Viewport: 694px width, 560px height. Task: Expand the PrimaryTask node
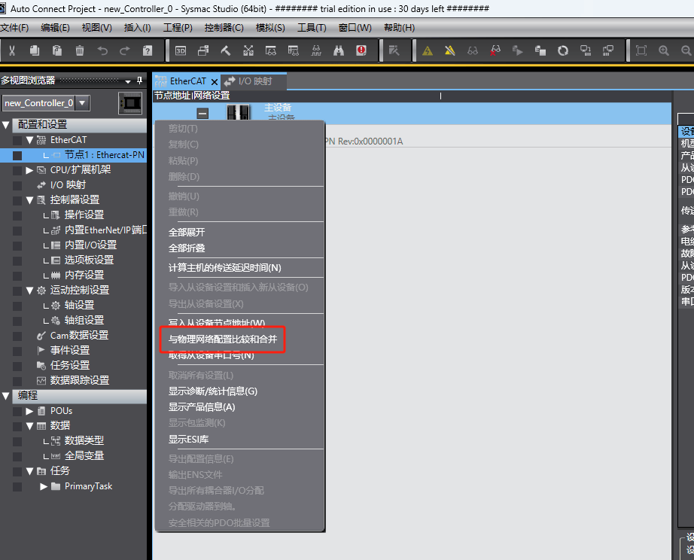point(44,486)
